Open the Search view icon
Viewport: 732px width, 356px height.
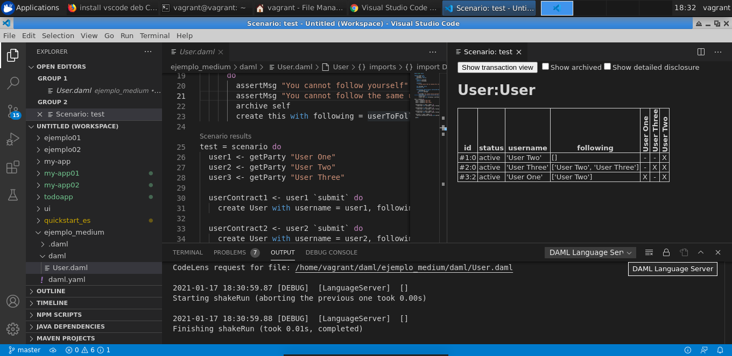13,83
